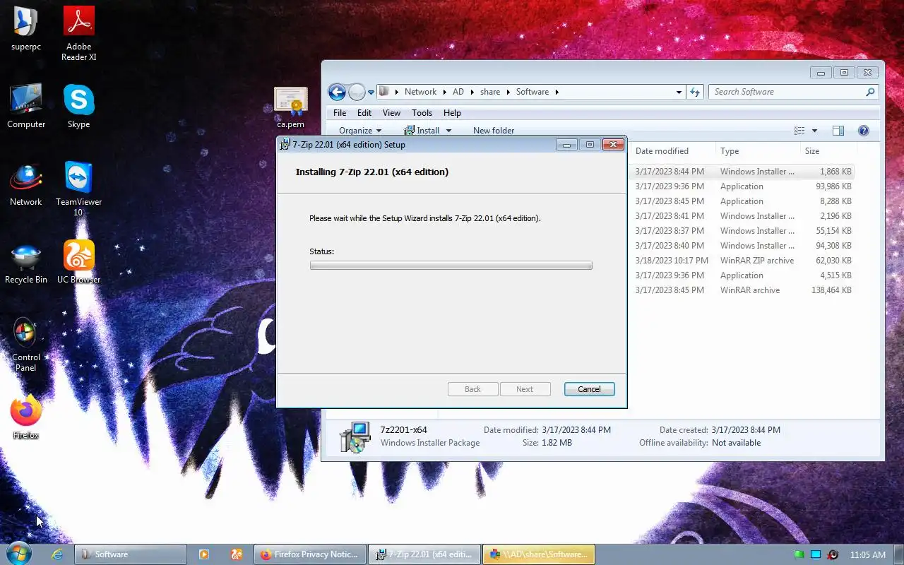Screen dimensions: 904x565
Task: Open the Edit menu
Action: click(364, 113)
